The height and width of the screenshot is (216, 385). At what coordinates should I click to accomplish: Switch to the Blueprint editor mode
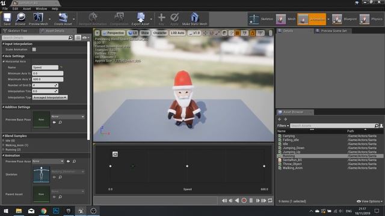[x=345, y=19]
